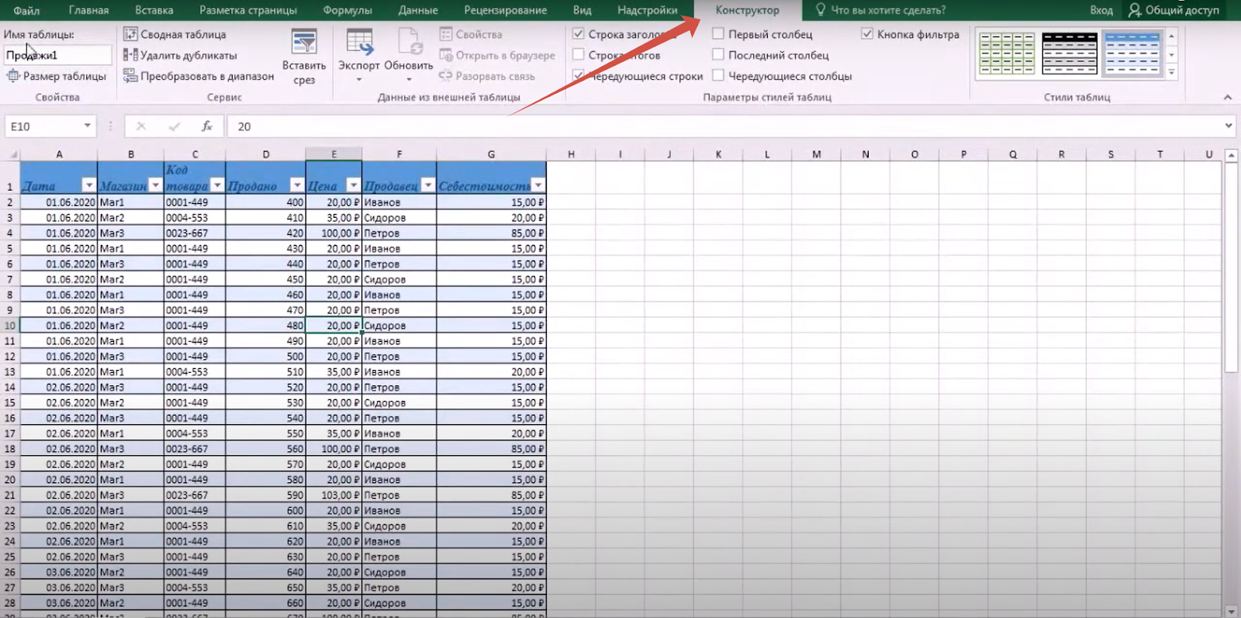Viewport: 1241px width, 618px height.
Task: Toggle Первый столбец checkbox
Action: pyautogui.click(x=718, y=34)
